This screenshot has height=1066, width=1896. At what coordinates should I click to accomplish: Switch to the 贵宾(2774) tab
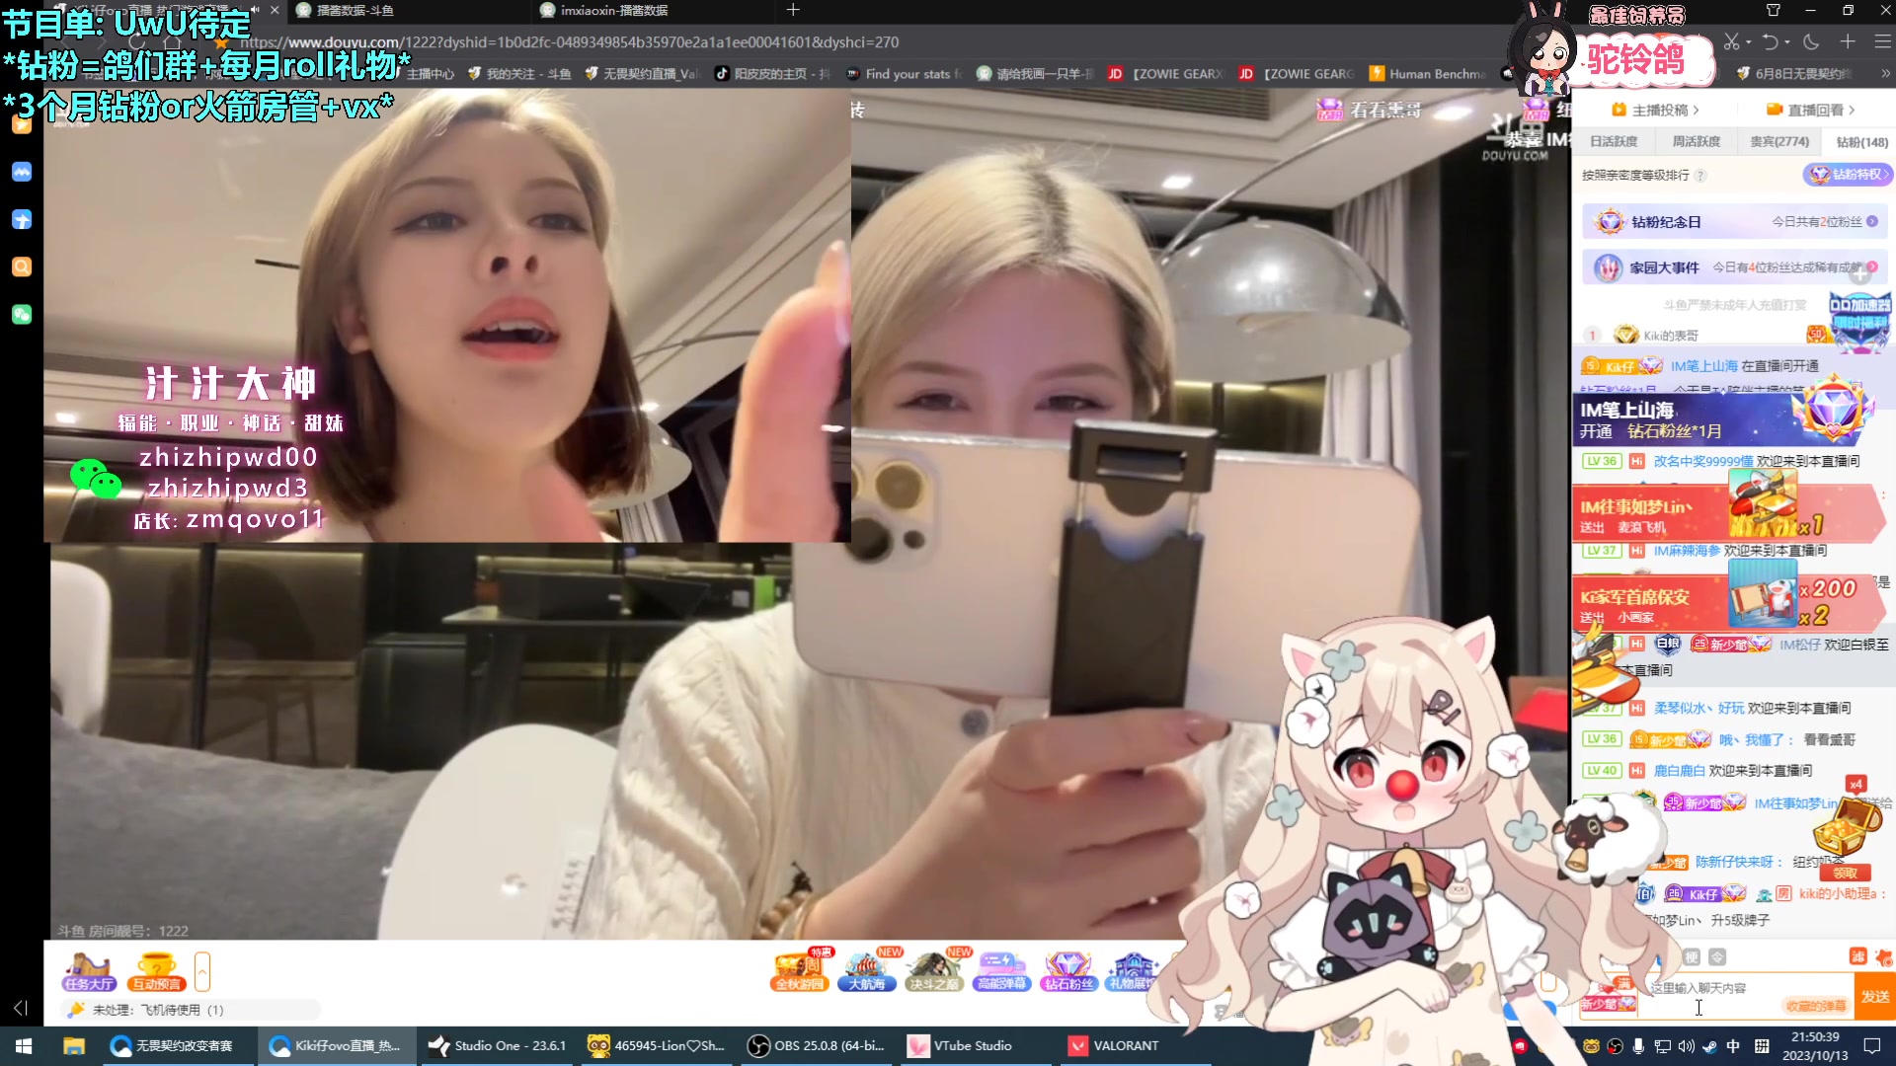point(1779,142)
